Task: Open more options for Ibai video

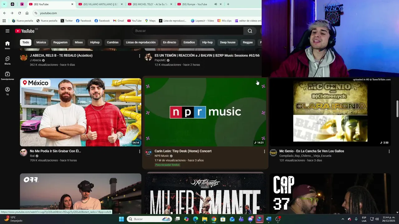Action: pyautogui.click(x=139, y=151)
